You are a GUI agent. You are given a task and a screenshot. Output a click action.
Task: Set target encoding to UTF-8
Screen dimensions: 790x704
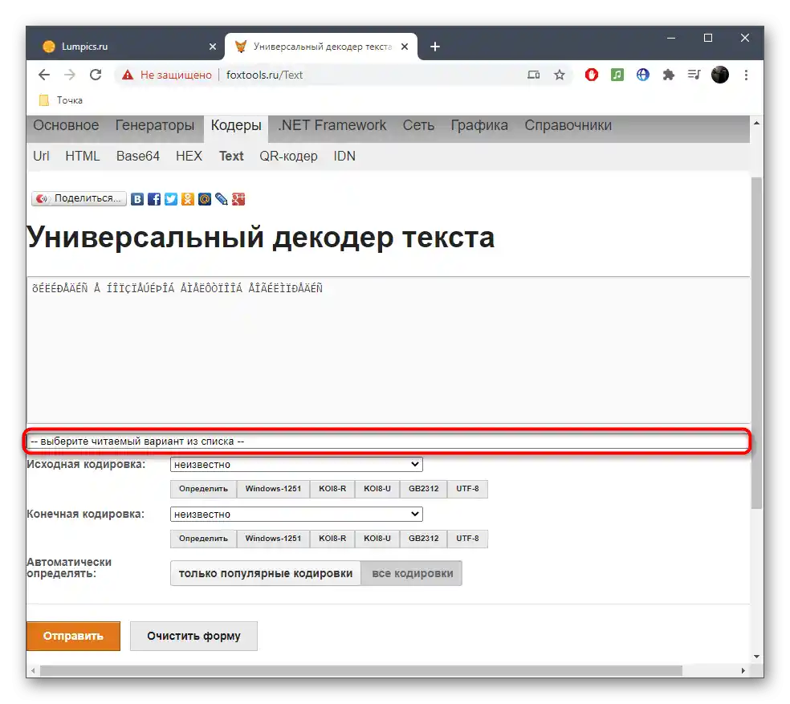point(467,539)
